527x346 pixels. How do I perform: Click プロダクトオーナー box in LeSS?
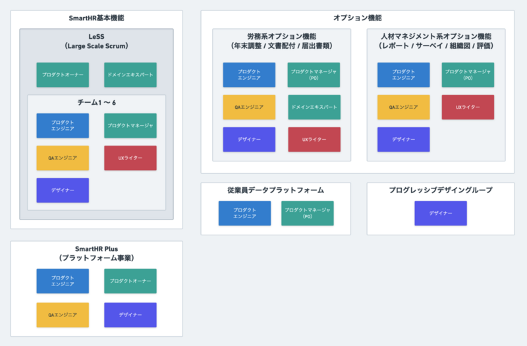click(x=63, y=74)
